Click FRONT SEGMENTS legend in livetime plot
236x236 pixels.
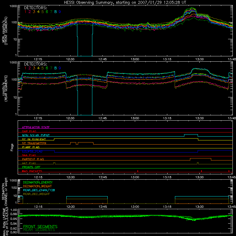pyautogui.click(x=40, y=227)
